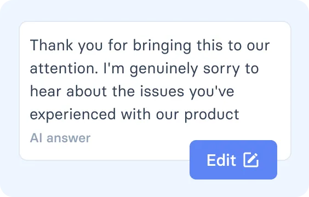Place cursor on the word "genuinely"
The image size is (309, 197).
tap(164, 69)
